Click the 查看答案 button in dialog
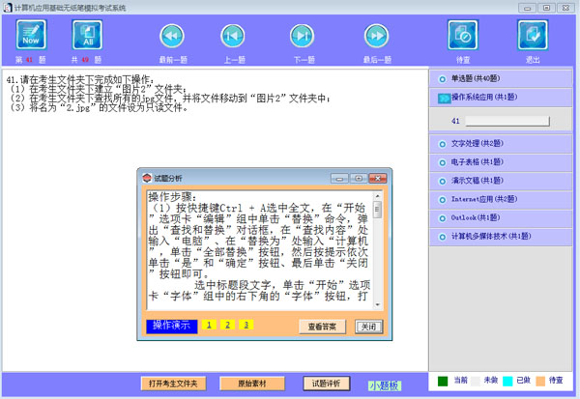 (322, 327)
